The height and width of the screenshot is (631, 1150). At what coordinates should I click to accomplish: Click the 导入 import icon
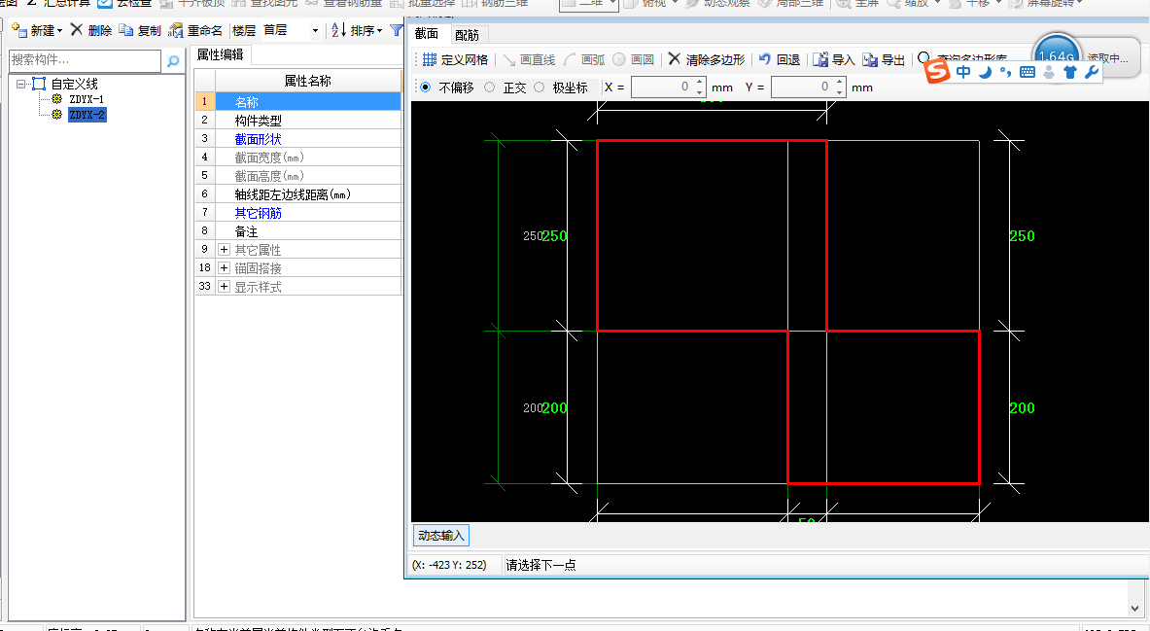[x=820, y=59]
